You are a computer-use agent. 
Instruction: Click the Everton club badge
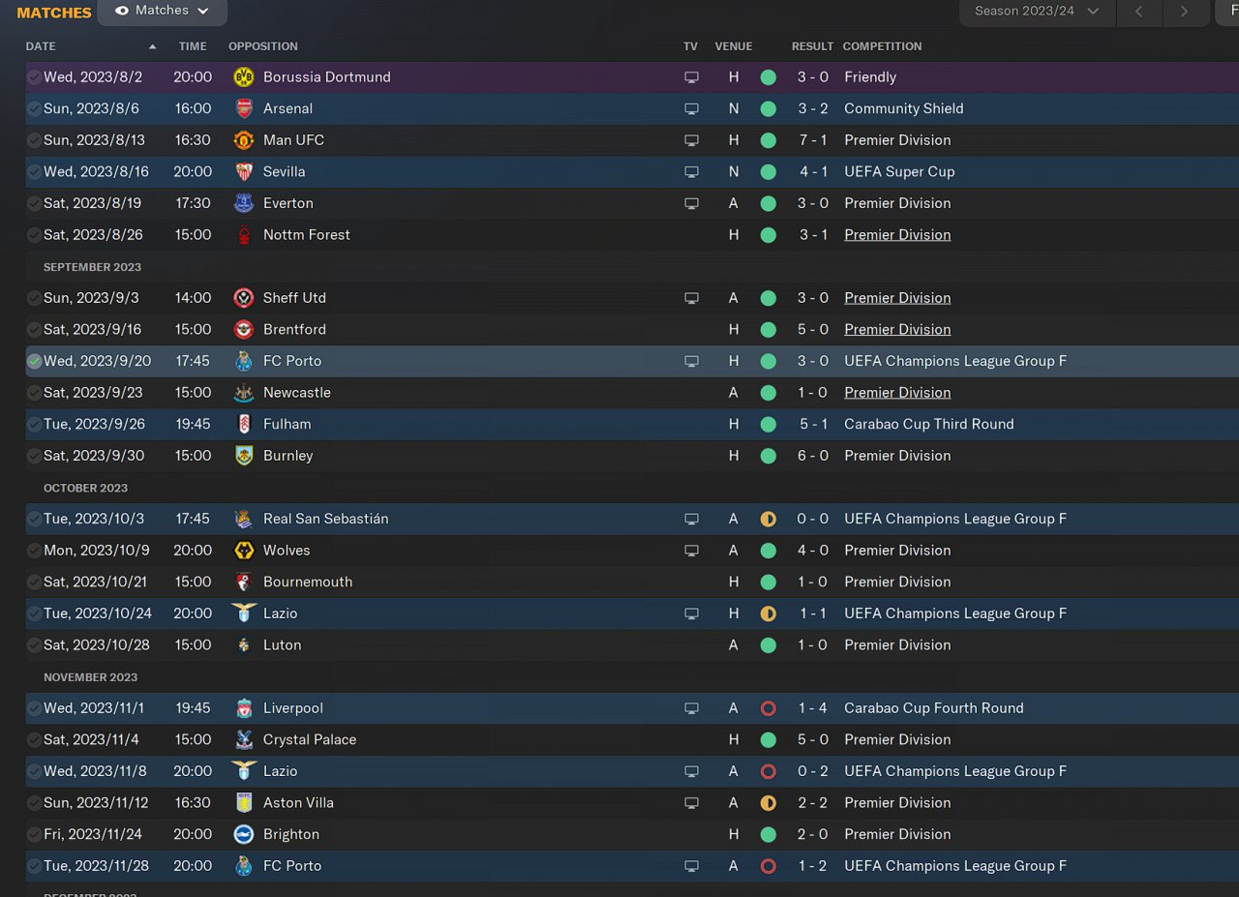pyautogui.click(x=244, y=203)
